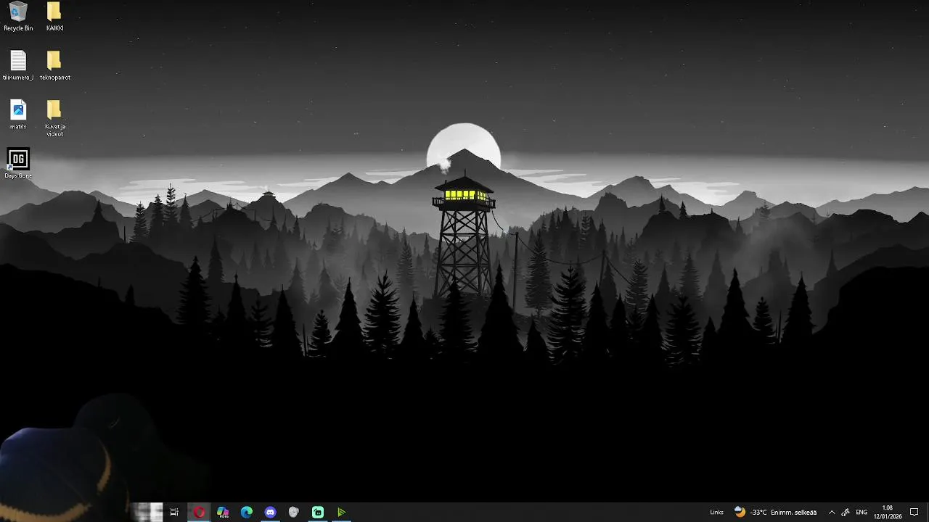Show hidden system tray icons
929x522 pixels.
832,513
